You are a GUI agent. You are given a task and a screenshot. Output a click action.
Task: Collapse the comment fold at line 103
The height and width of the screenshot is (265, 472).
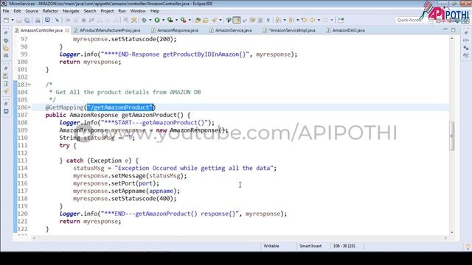pos(29,85)
